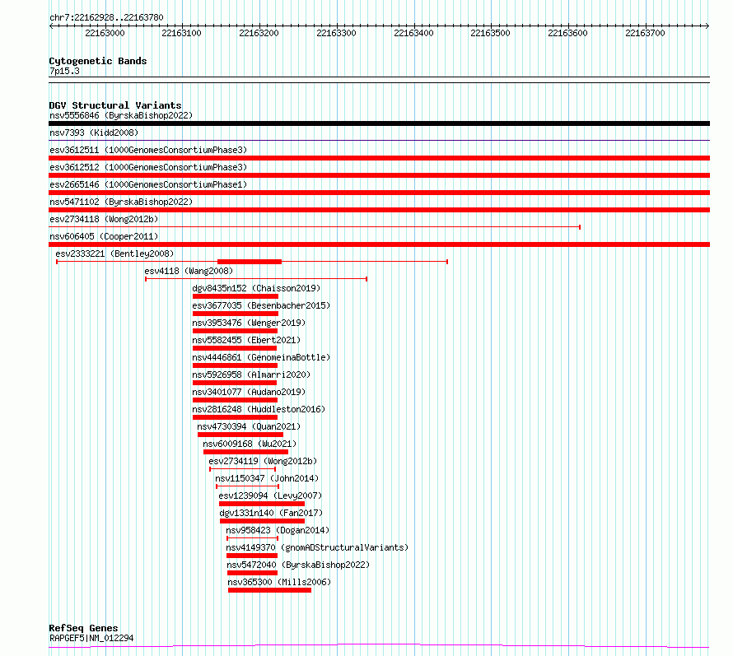The width and height of the screenshot is (733, 656).
Task: Click nsv6009168 (Wu2021) label
Action: (x=250, y=444)
